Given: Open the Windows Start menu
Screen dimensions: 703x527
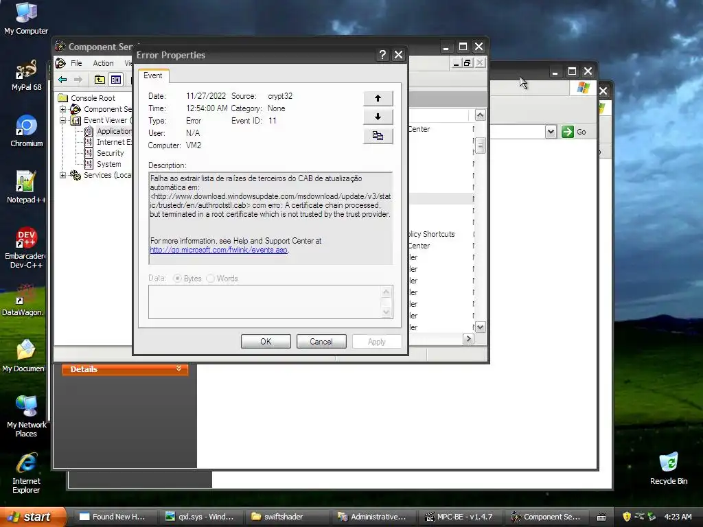Looking at the screenshot, I should pos(32,517).
